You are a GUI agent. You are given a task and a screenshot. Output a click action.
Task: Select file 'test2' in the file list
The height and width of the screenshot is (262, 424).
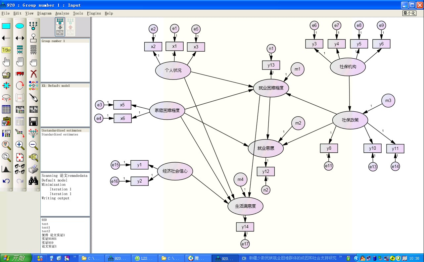(46, 231)
